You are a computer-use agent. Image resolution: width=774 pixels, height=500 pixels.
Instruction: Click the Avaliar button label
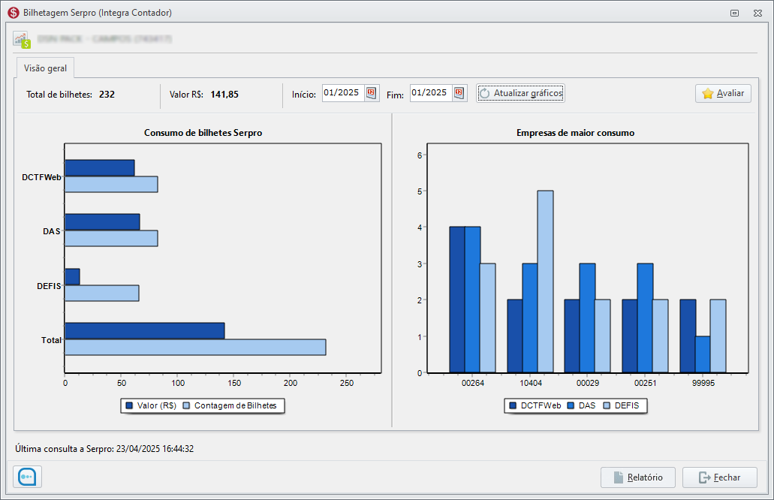730,93
